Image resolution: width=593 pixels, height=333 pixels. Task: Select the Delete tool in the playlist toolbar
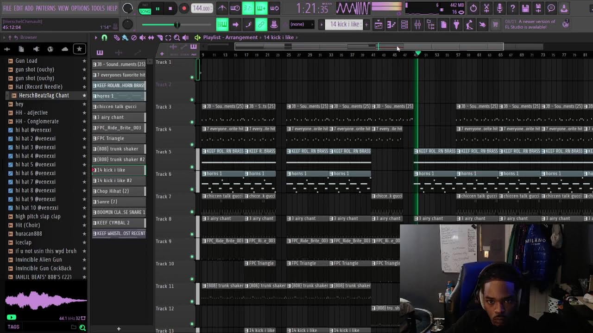point(134,37)
